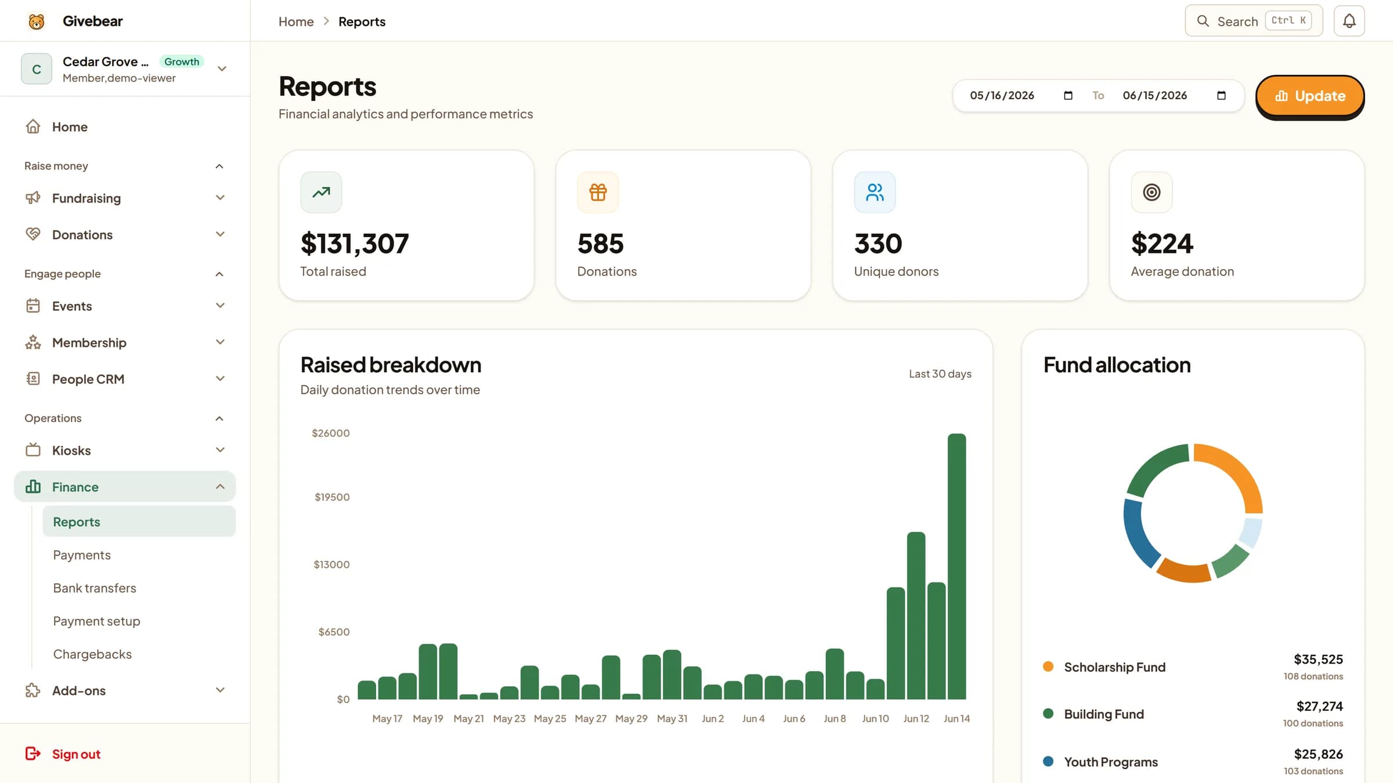Expand the Add-ons submenu chevron
The width and height of the screenshot is (1393, 783).
point(220,690)
